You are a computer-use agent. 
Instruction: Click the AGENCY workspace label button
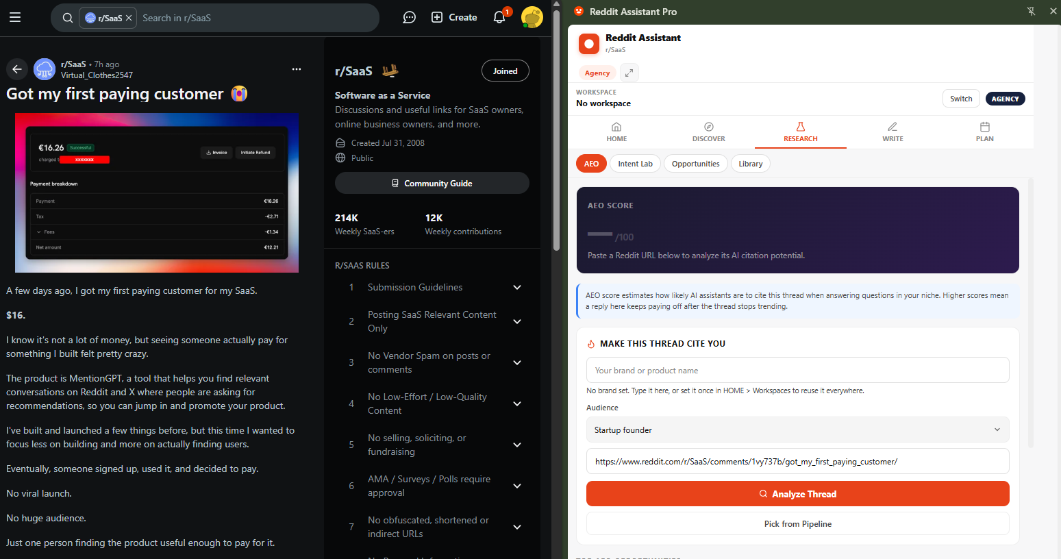pyautogui.click(x=1005, y=99)
